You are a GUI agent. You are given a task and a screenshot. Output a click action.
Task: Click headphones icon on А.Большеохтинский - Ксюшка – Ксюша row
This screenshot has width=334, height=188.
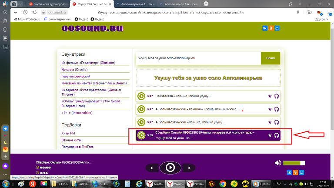coord(276,109)
